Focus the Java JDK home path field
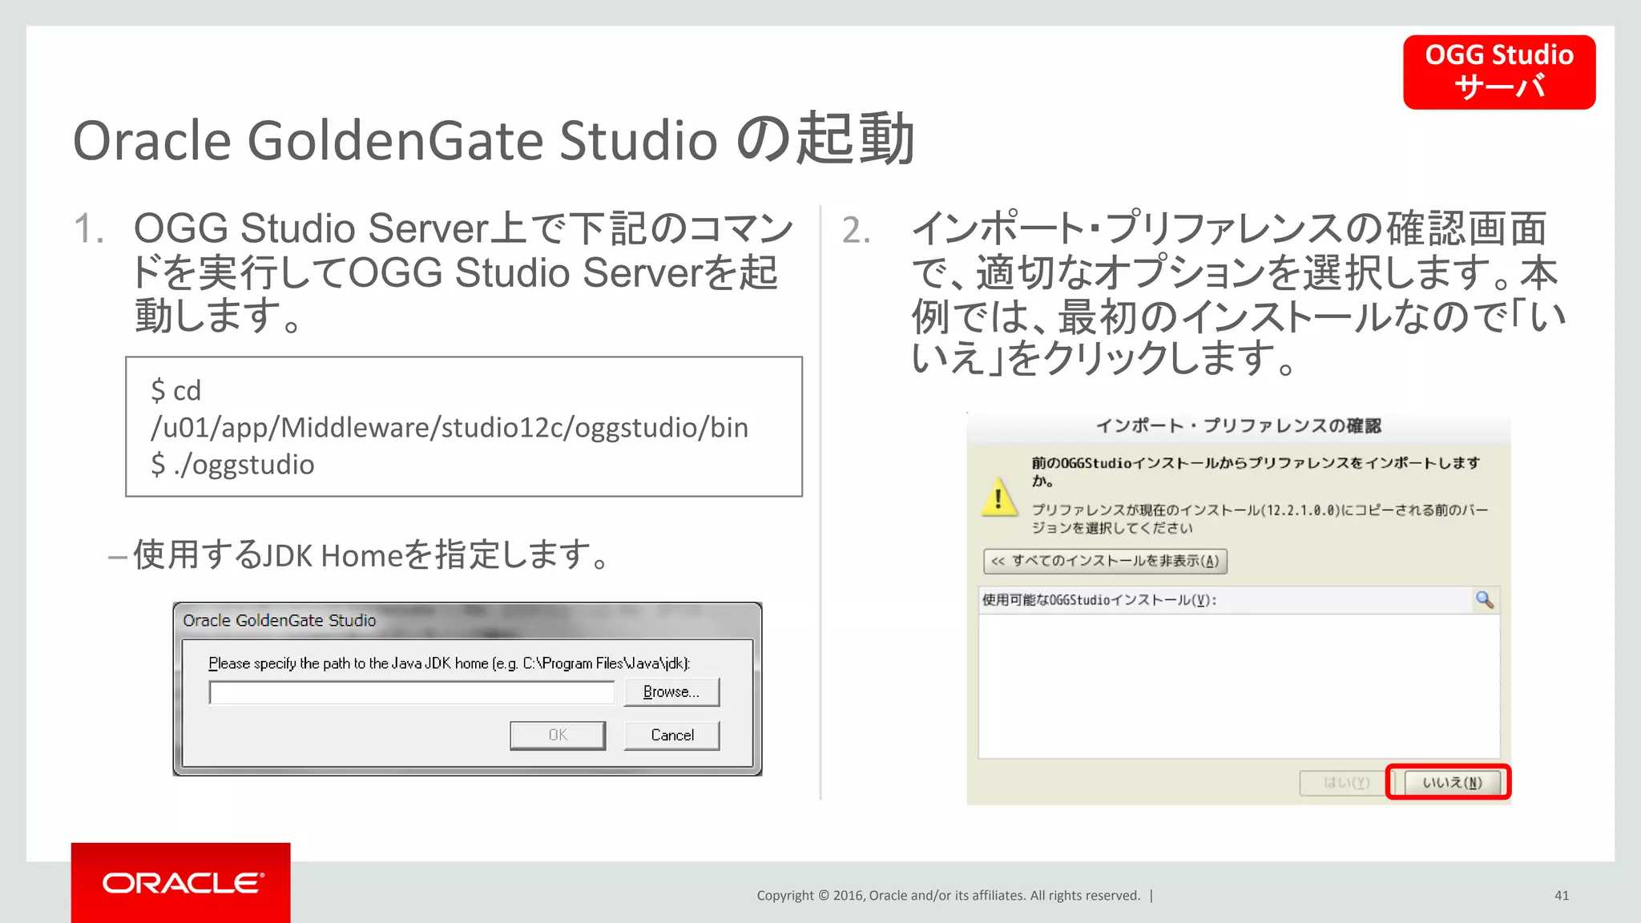Image resolution: width=1641 pixels, height=923 pixels. pyautogui.click(x=412, y=692)
